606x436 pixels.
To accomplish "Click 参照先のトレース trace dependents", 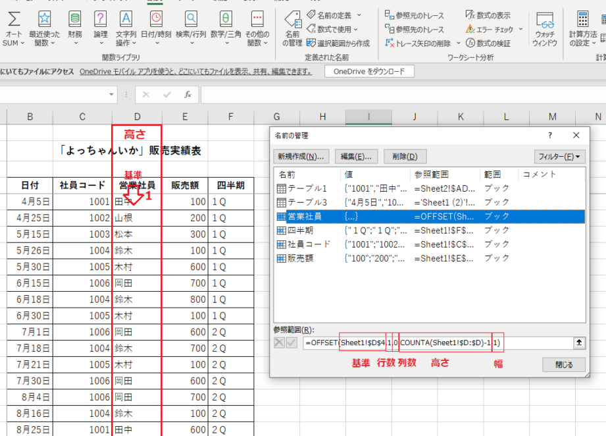I will pyautogui.click(x=415, y=30).
